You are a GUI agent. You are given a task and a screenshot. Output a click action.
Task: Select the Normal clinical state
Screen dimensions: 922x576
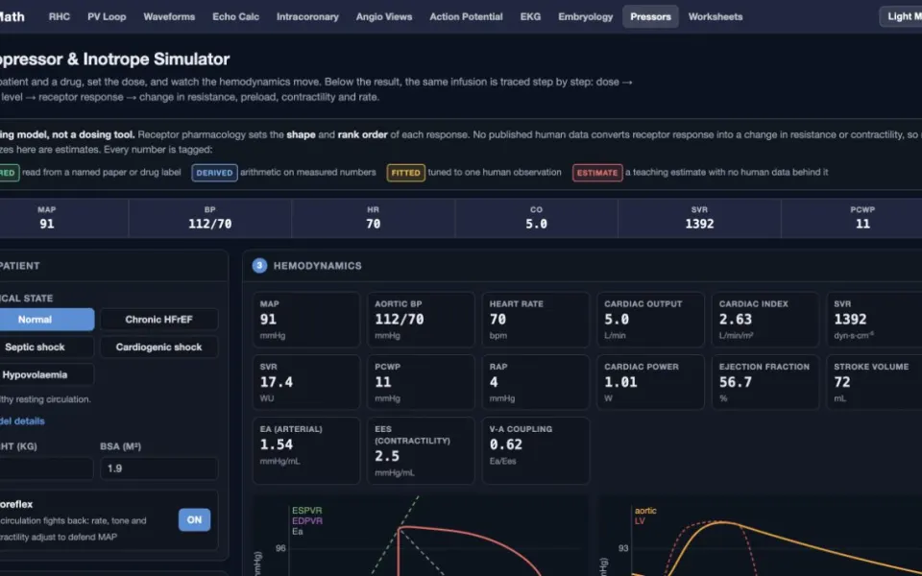click(x=46, y=319)
